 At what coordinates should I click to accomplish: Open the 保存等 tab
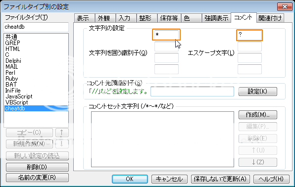tap(169, 18)
